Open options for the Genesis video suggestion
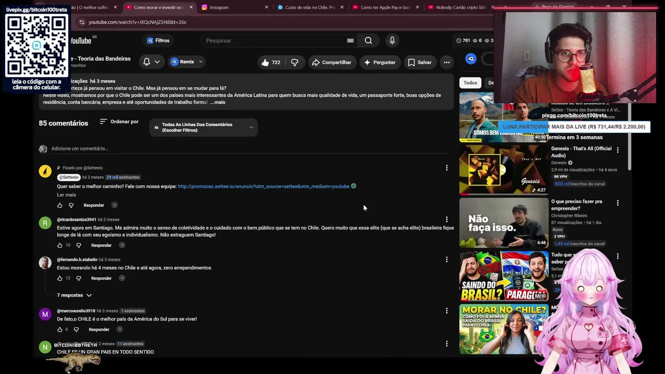This screenshot has width=665, height=374. [x=618, y=150]
